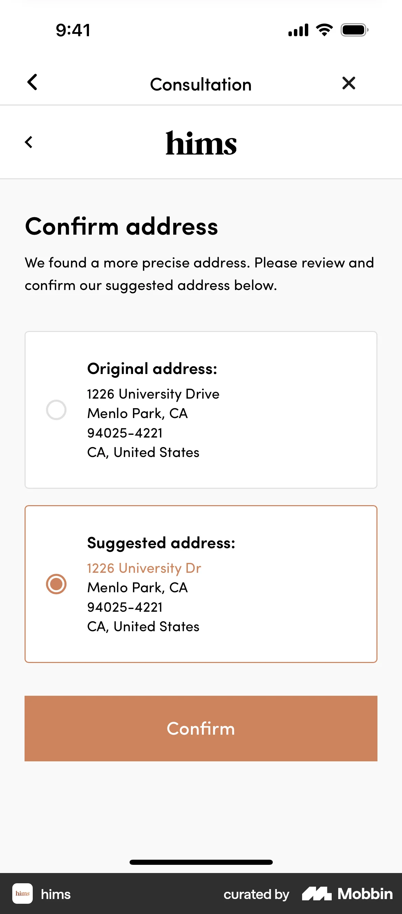
Task: Tap the Consultation title in header
Action: coord(201,84)
